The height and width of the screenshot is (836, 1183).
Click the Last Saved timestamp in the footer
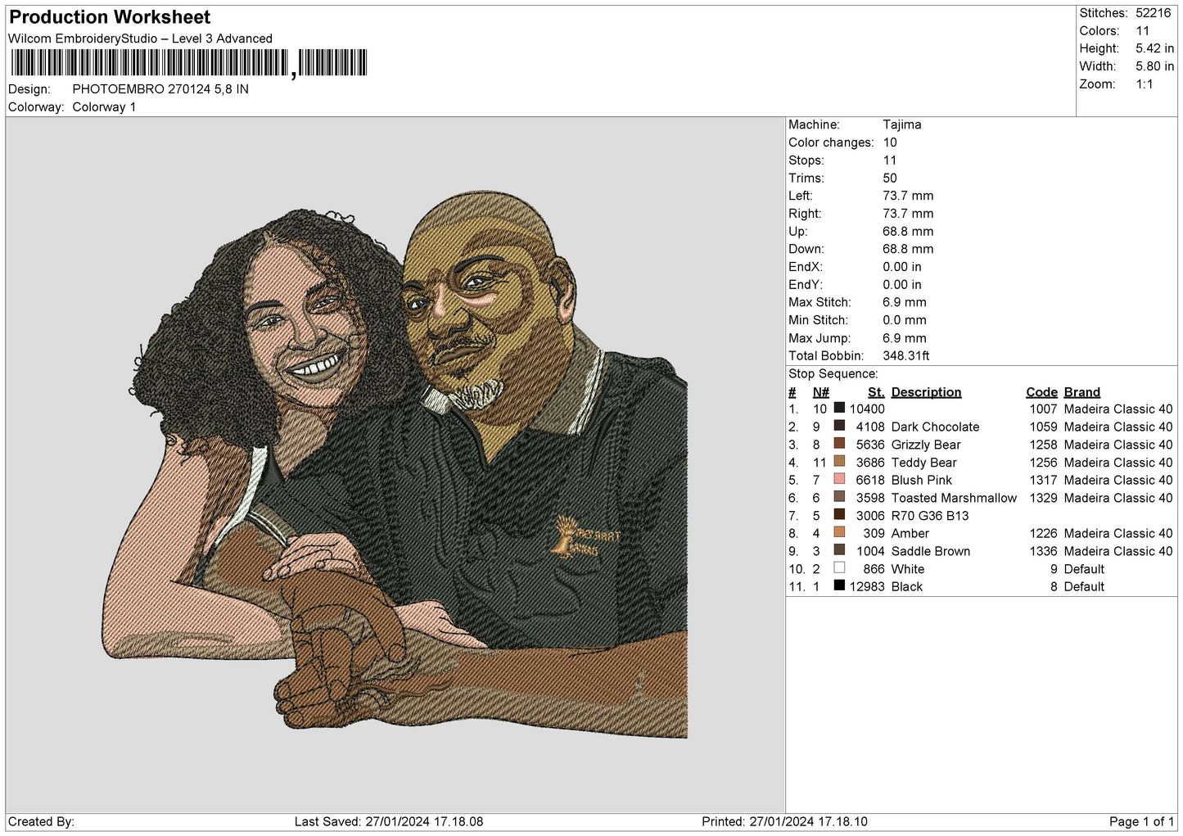coord(389,821)
